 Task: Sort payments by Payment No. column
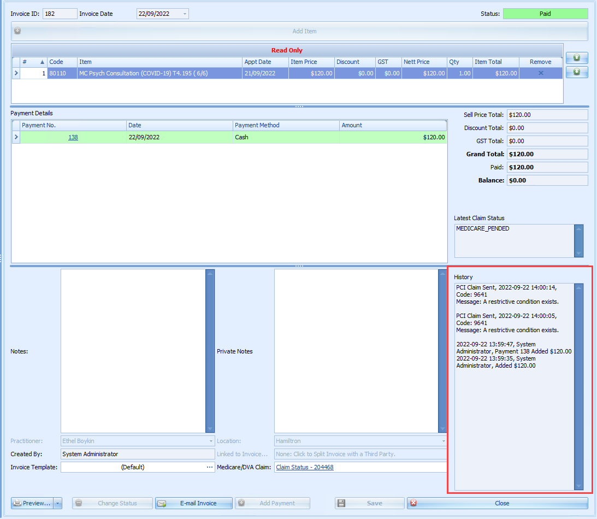coord(73,125)
